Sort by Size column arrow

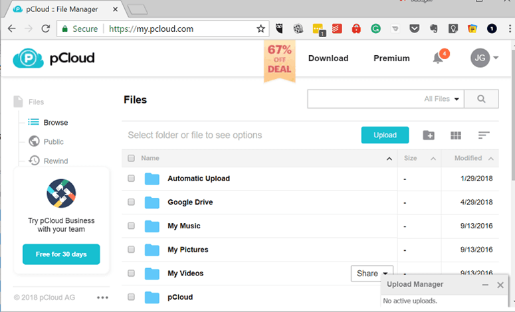click(433, 159)
